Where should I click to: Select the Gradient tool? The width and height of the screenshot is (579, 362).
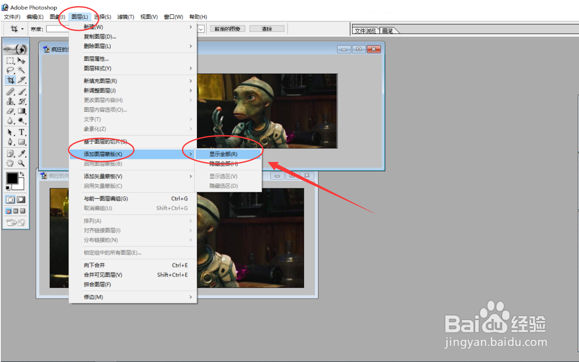[x=22, y=111]
